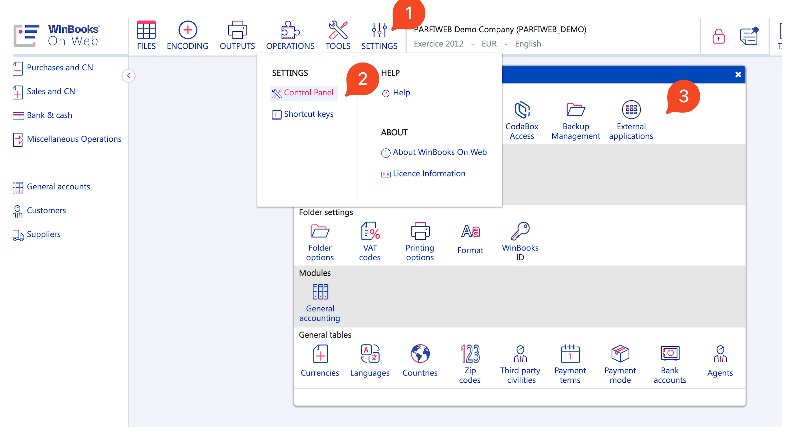Open Purchases and CN
The image size is (795, 440).
53,68
